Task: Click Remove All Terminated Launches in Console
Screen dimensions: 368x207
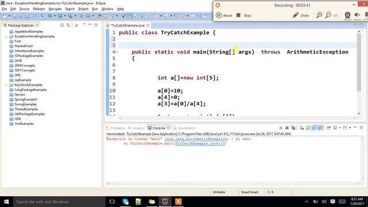Action: tap(293, 128)
